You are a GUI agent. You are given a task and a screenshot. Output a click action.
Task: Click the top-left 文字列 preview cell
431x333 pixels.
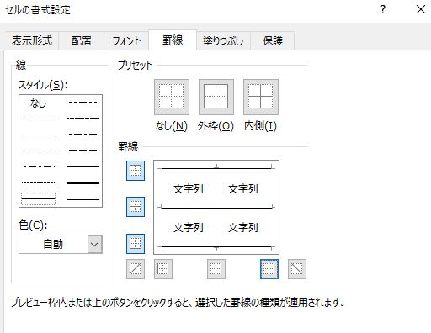click(189, 188)
